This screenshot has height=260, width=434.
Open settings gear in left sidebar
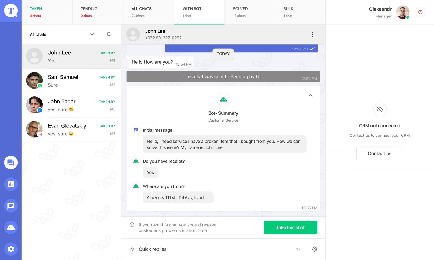pos(11,249)
